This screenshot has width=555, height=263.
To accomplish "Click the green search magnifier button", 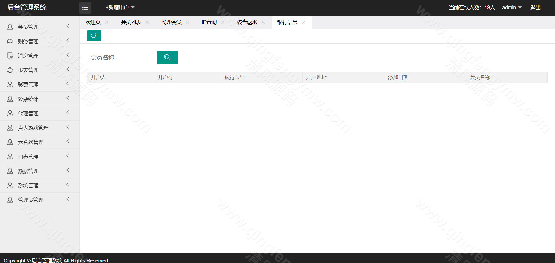I will pos(167,57).
